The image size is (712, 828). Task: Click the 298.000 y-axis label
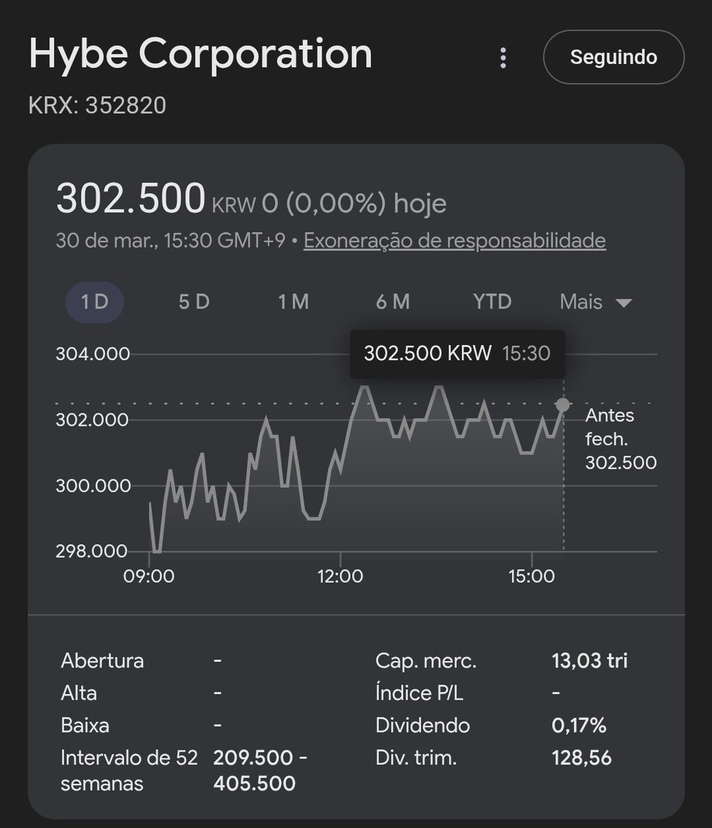[x=91, y=551]
